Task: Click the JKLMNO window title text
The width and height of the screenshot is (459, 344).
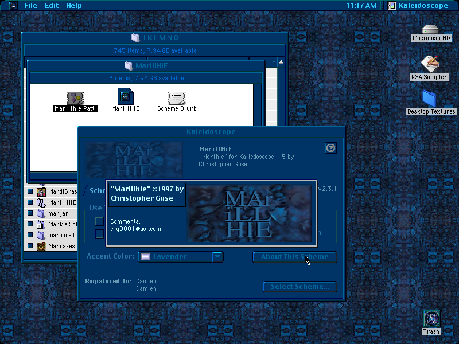Action: coord(161,37)
